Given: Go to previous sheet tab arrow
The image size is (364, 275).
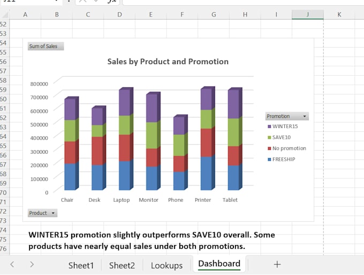Looking at the screenshot, I should click(x=12, y=264).
